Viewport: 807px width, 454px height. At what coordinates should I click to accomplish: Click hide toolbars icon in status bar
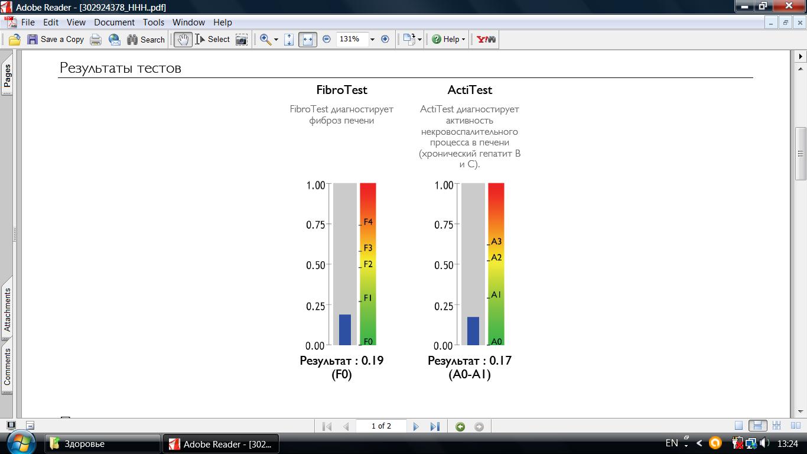pyautogui.click(x=30, y=425)
